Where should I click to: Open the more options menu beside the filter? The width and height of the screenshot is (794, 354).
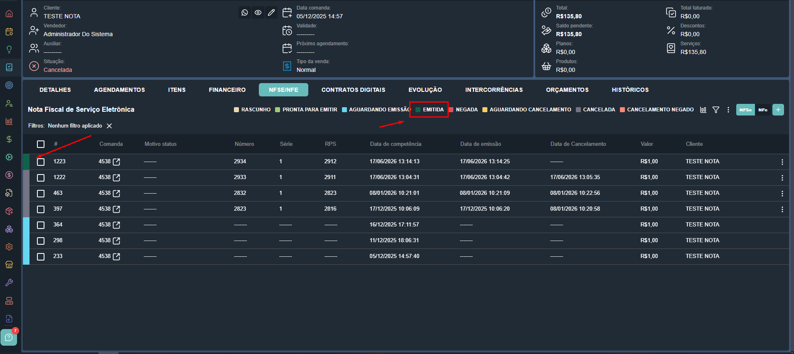click(728, 110)
